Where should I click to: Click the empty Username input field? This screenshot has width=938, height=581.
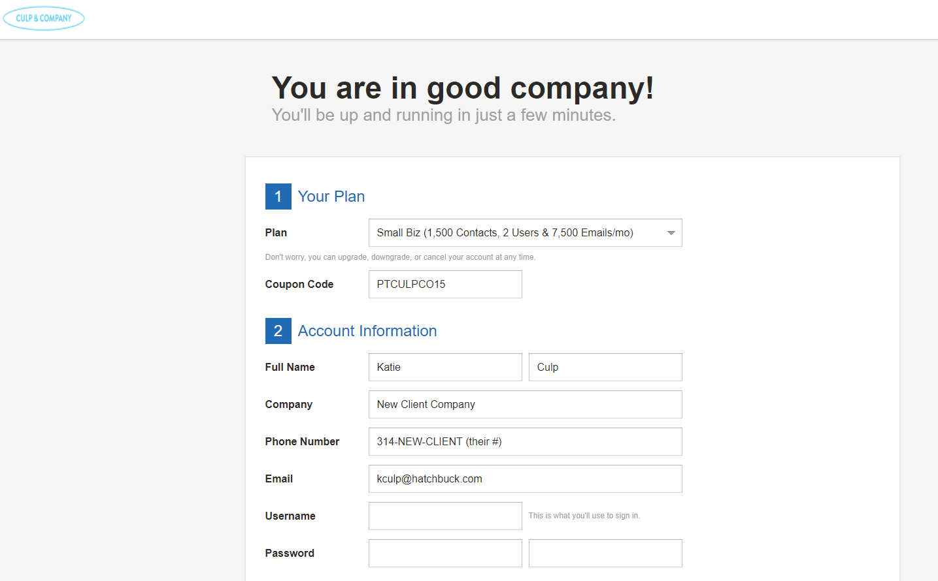click(445, 516)
